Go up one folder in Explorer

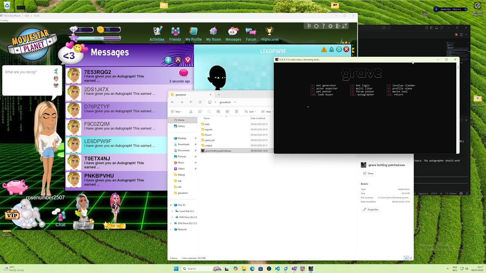click(191, 102)
